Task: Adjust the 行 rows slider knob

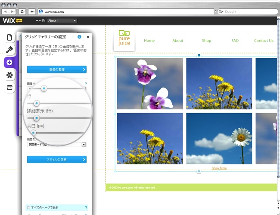Action: (x=37, y=103)
